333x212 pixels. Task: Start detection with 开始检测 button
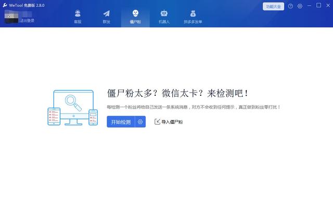tap(121, 122)
